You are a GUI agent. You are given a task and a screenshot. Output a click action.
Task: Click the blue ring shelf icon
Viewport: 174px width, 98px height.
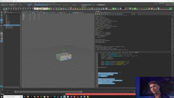[54, 9]
